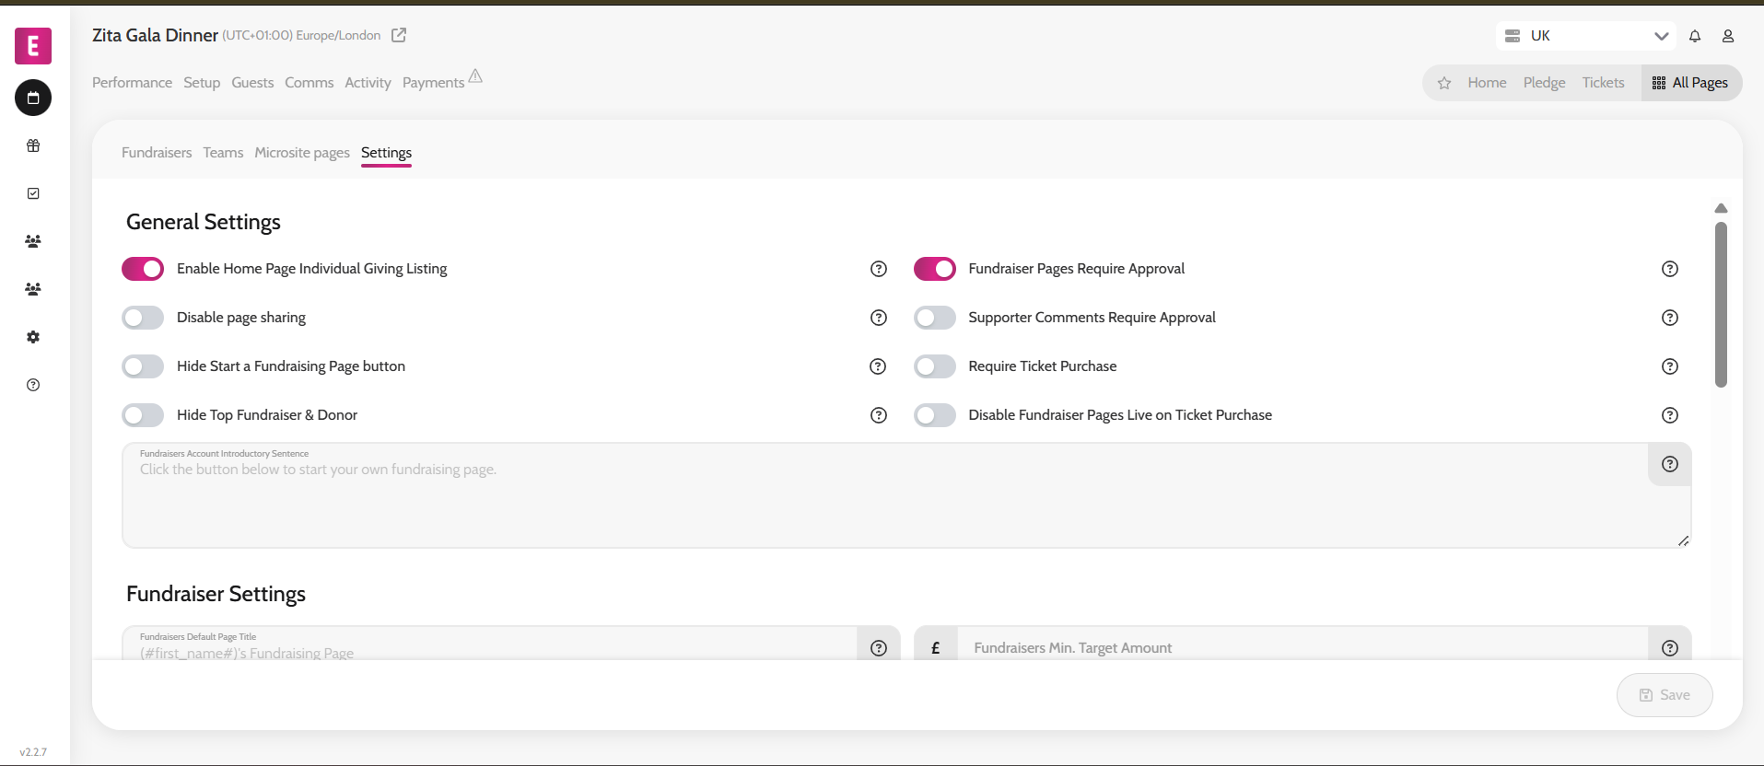
Task: Open the calendar events sidebar icon
Action: coord(33,98)
